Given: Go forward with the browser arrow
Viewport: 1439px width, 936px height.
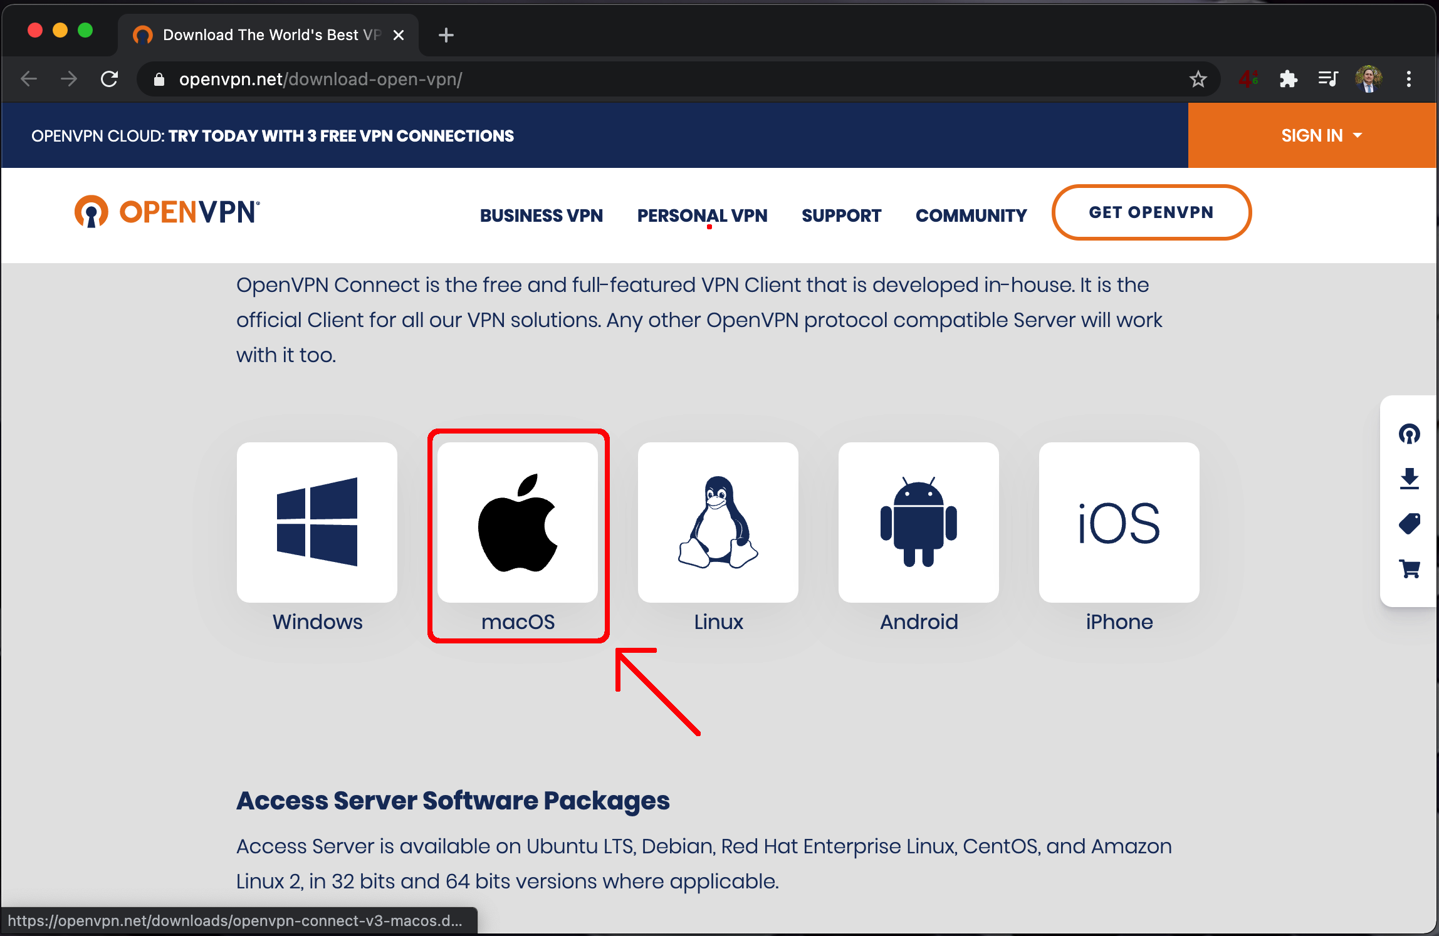Looking at the screenshot, I should (69, 79).
